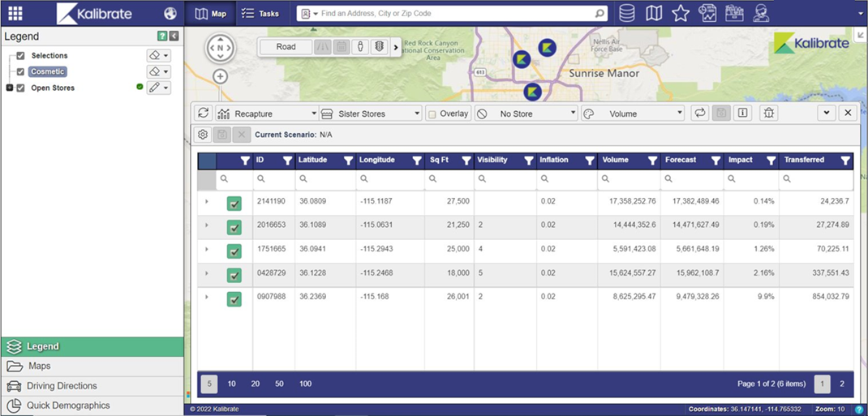Click the Find an Address search field
Screen dimensions: 868x416
[x=452, y=13]
